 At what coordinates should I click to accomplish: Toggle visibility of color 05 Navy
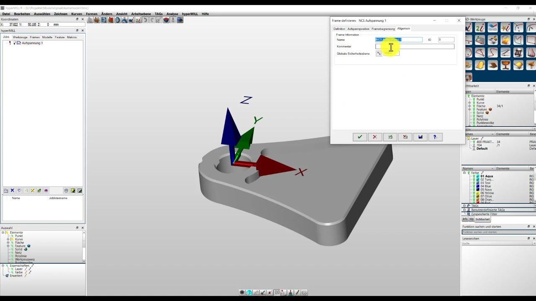(474, 190)
